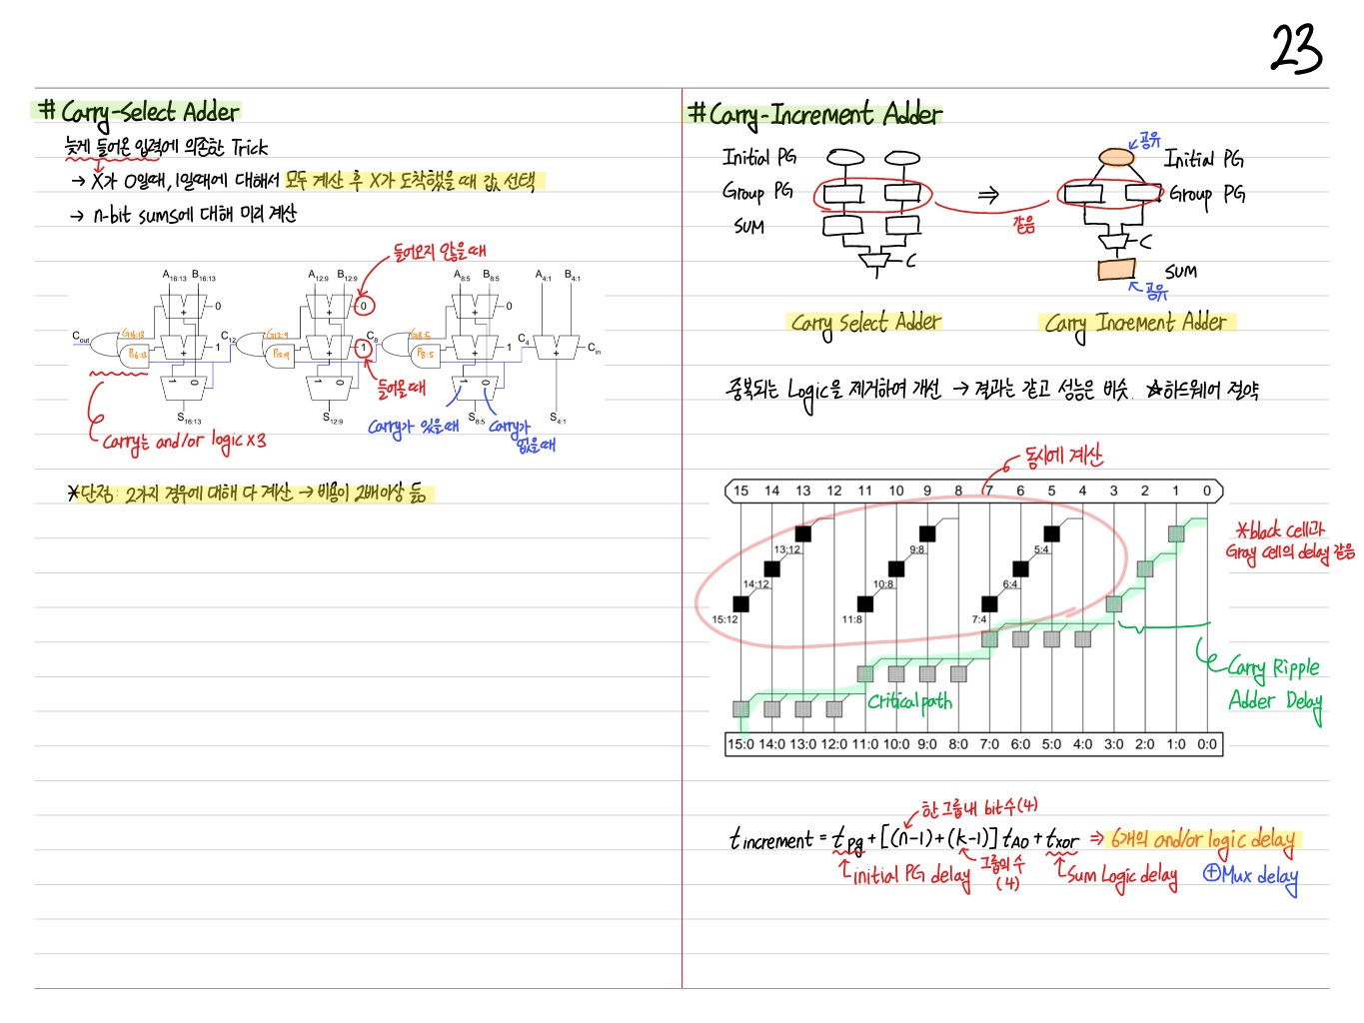1364x1023 pixels.
Task: Click red note '*black cell과 Gray cell의 delay 같음'
Action: tap(1290, 540)
